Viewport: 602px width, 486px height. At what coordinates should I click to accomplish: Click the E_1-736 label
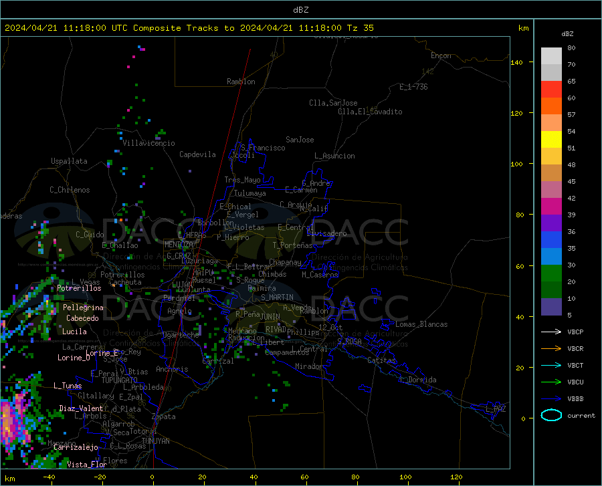[413, 87]
